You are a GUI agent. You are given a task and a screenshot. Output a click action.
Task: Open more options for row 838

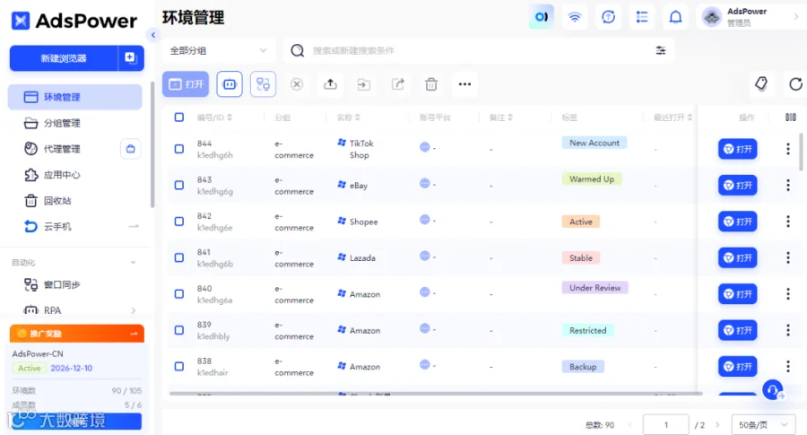coord(788,366)
